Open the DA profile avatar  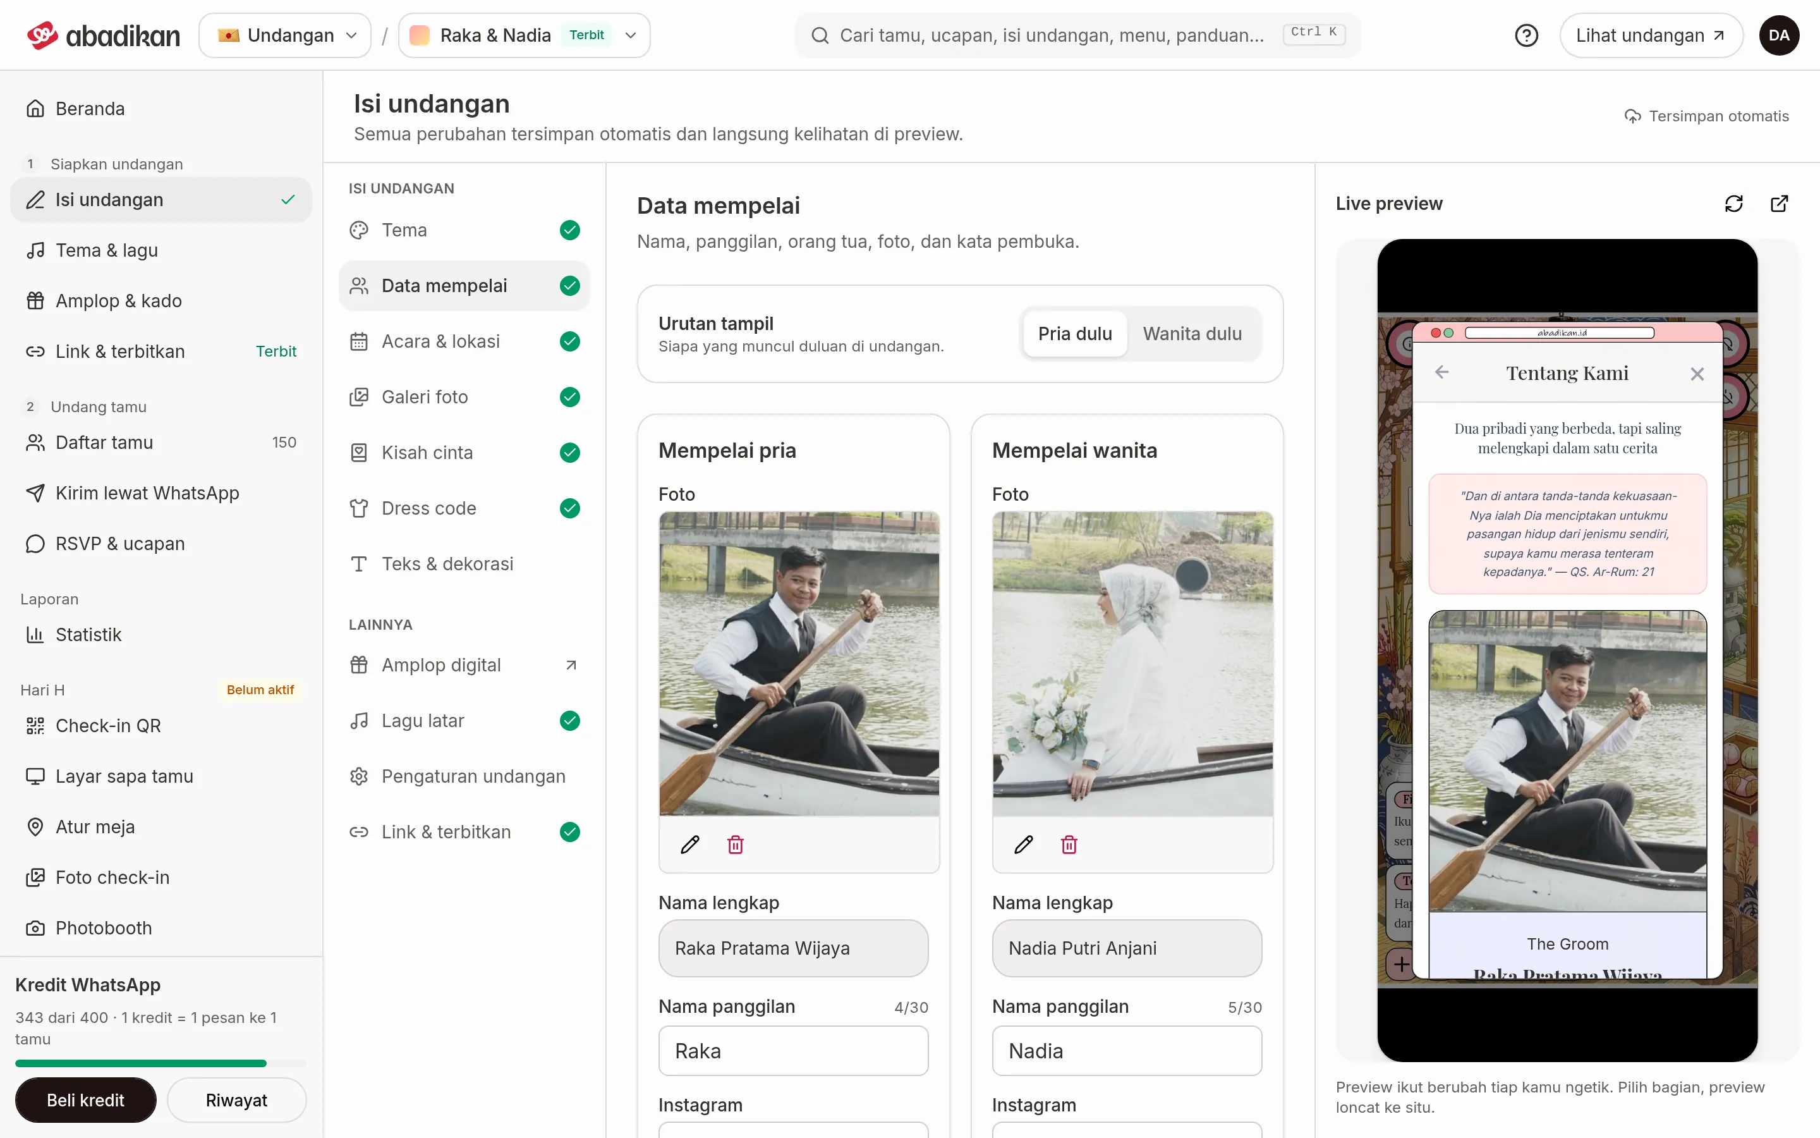(x=1779, y=35)
